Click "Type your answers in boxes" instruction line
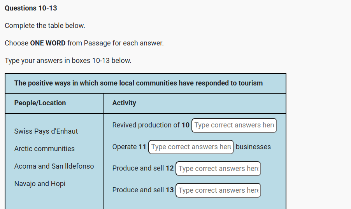 click(x=68, y=61)
